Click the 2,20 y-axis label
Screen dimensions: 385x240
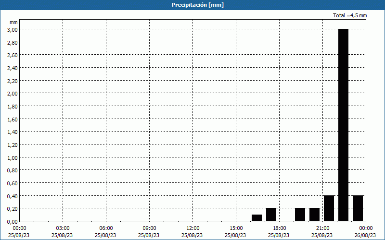[x=13, y=81]
